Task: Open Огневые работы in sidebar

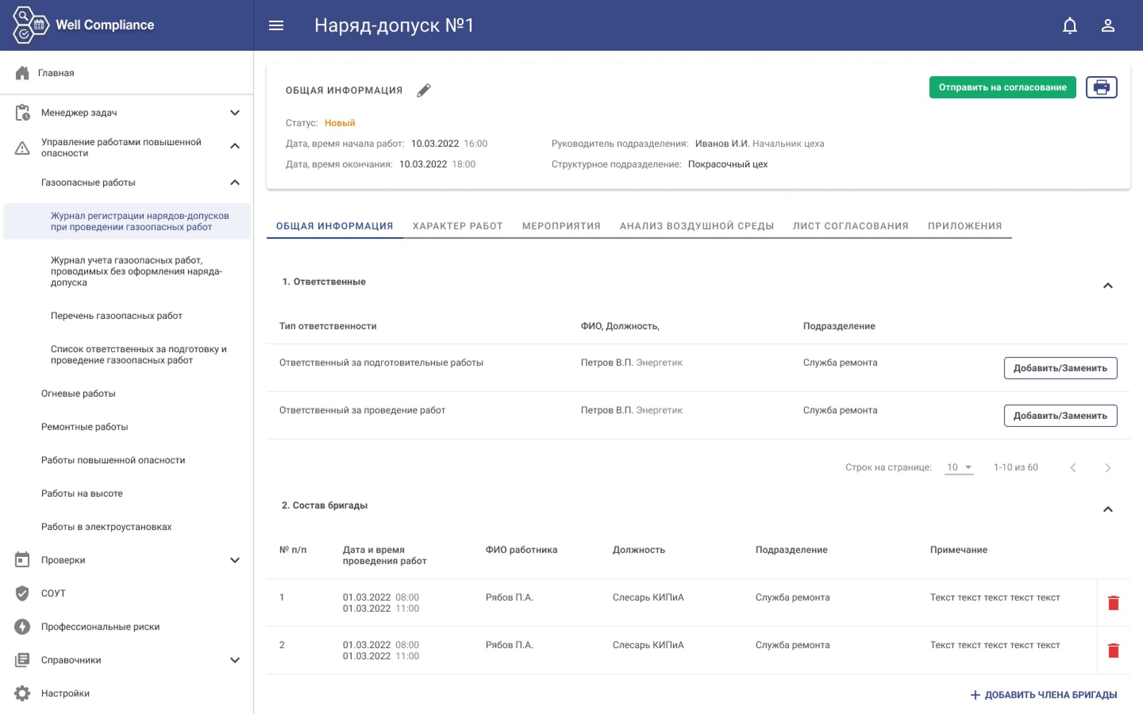Action: pyautogui.click(x=78, y=393)
